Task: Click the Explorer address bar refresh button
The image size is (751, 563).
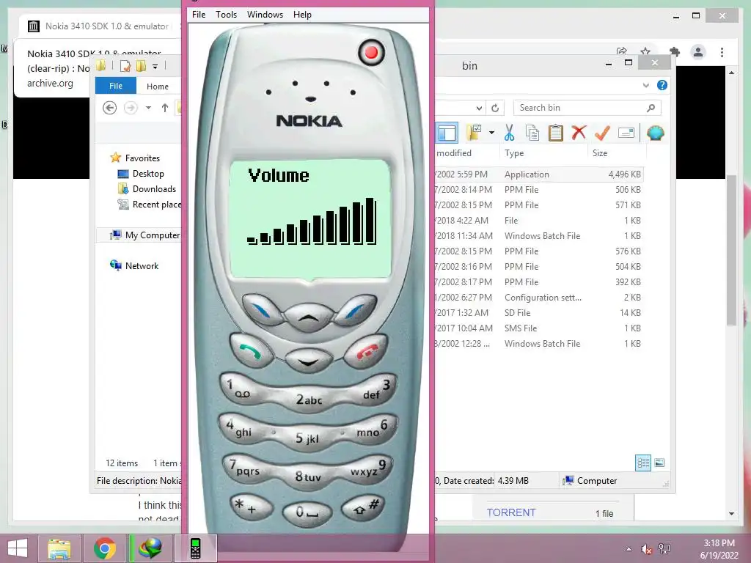Action: [495, 108]
